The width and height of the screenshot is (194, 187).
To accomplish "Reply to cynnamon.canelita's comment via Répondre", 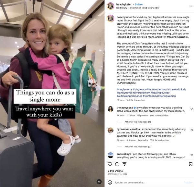I will coord(143,140).
